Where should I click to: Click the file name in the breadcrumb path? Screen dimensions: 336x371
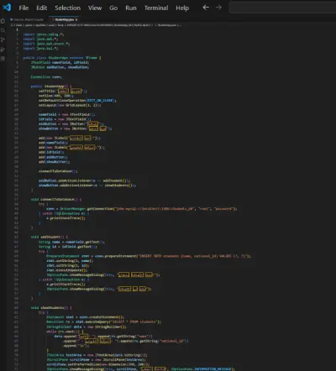167,25
